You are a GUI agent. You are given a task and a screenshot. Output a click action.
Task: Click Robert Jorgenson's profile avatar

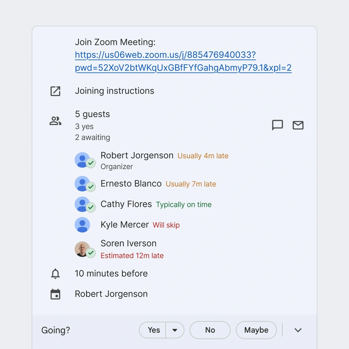point(82,159)
